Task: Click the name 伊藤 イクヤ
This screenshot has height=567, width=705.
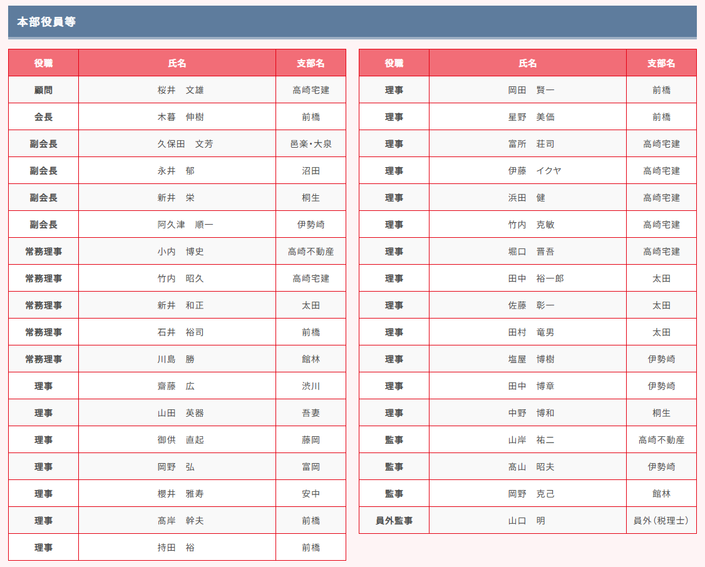Action: click(535, 171)
